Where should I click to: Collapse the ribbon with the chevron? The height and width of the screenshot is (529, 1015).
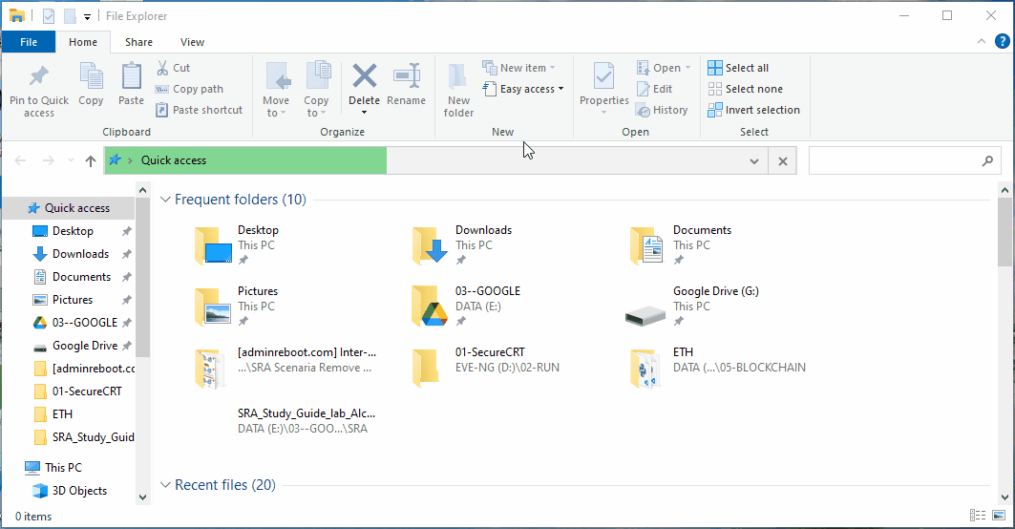click(982, 41)
